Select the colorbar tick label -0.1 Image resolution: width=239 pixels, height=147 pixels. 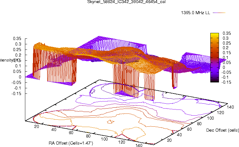[225, 77]
